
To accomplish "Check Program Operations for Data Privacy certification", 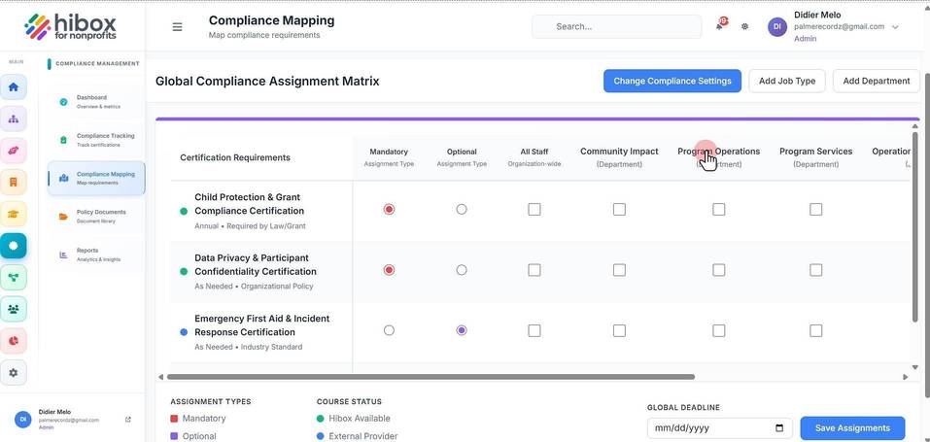I will [719, 270].
